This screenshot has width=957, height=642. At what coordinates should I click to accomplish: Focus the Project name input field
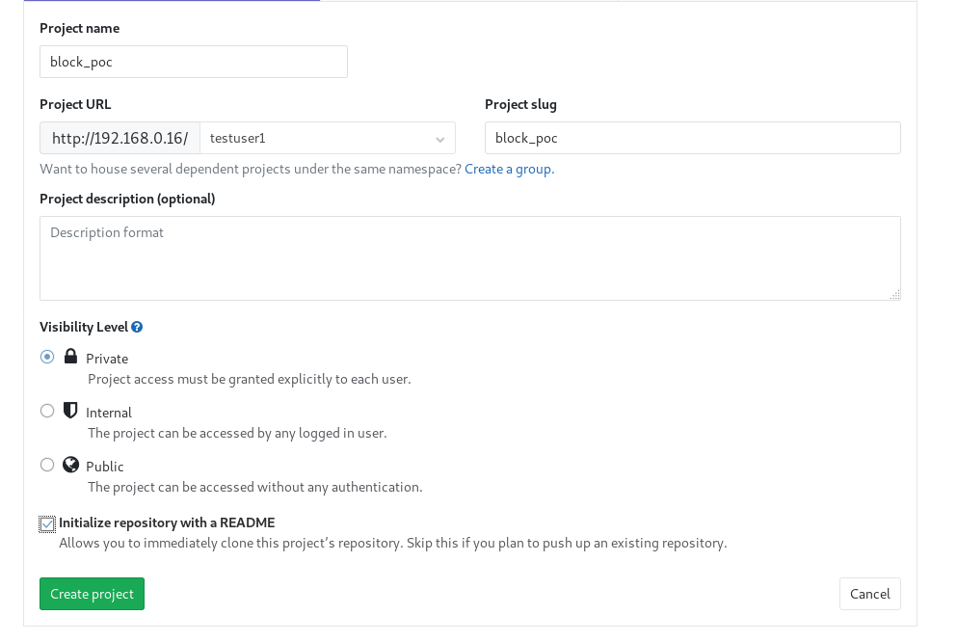194,62
